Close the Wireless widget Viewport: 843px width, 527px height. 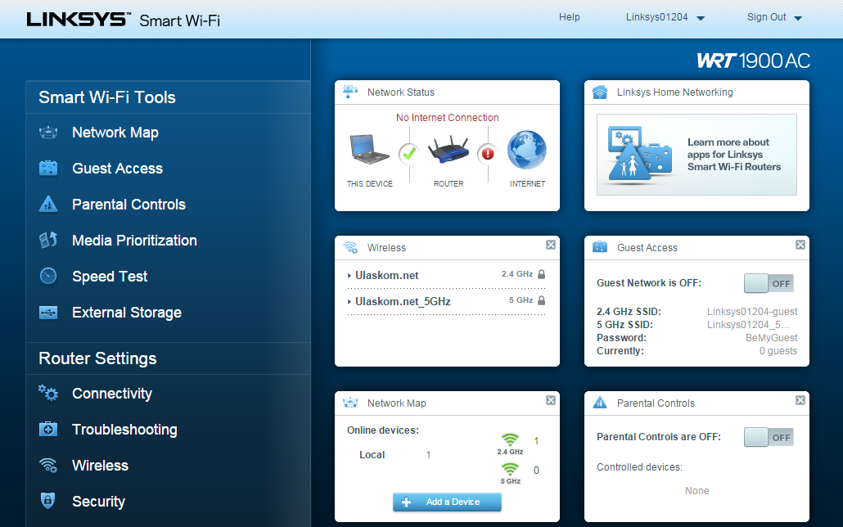point(551,245)
